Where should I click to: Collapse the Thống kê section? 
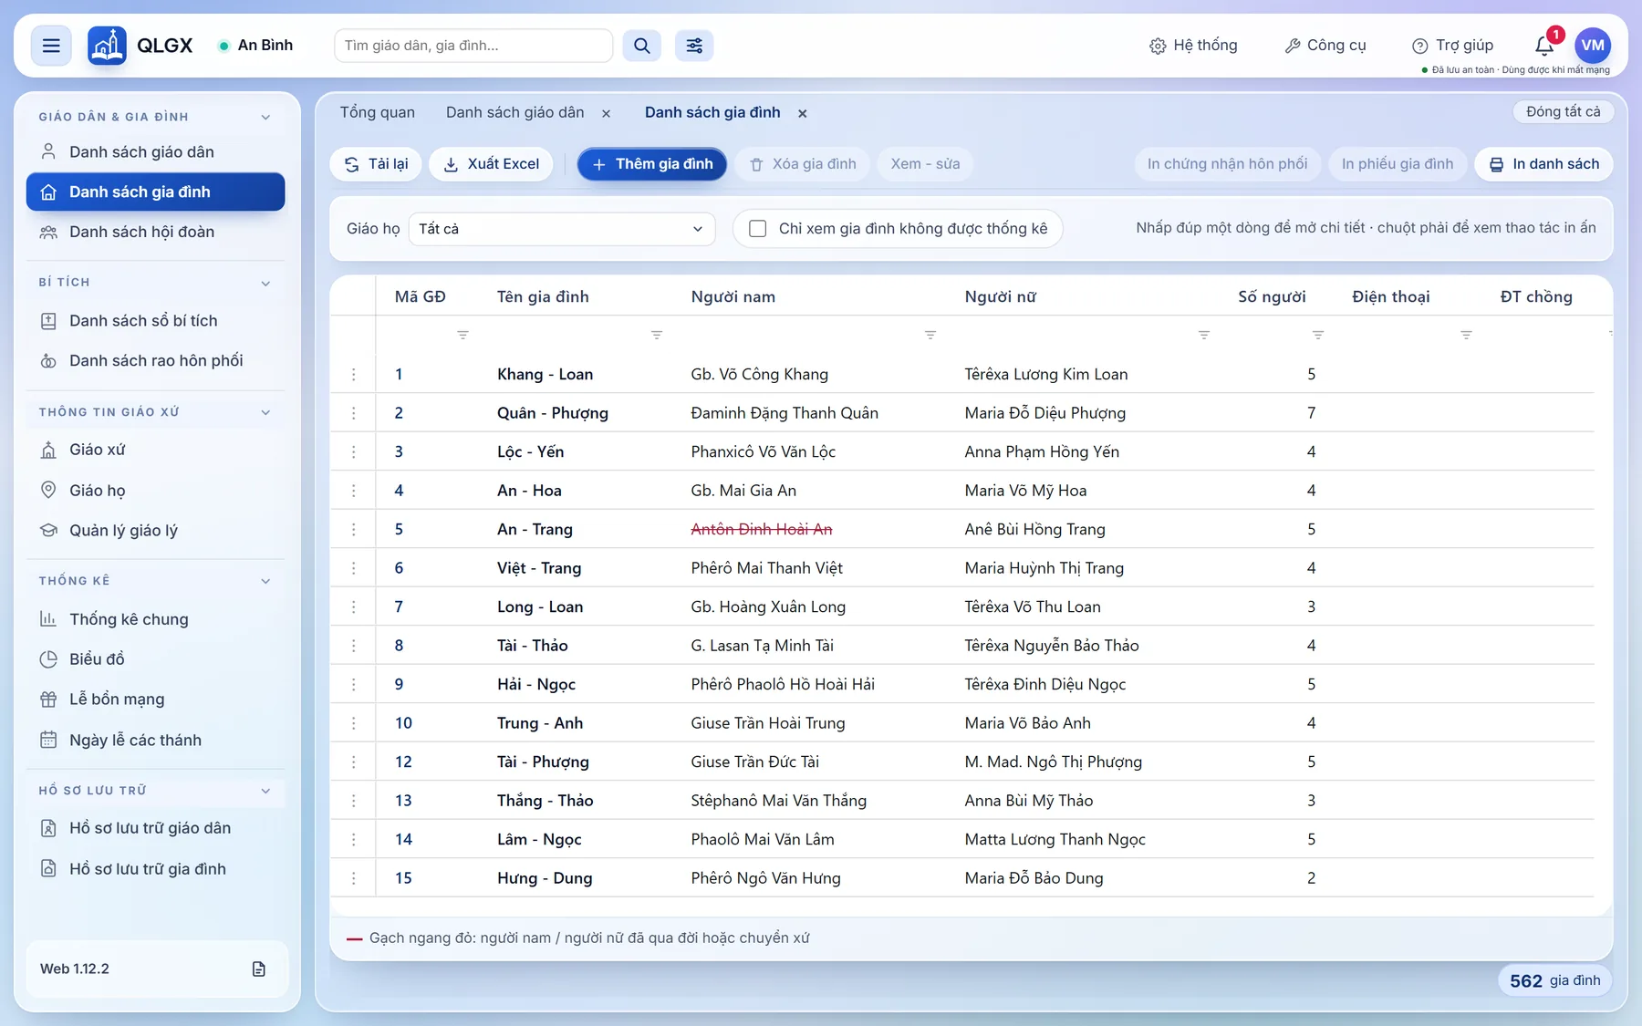click(265, 581)
